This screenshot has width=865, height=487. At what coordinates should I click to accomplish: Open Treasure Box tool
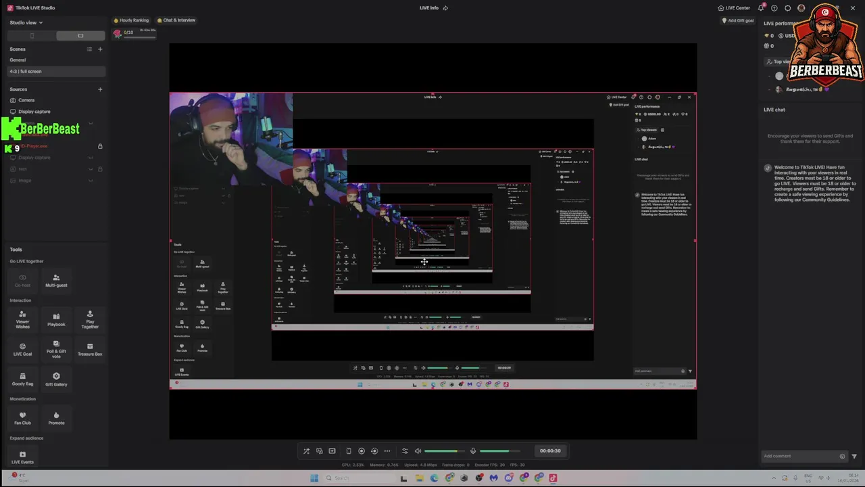pos(90,349)
